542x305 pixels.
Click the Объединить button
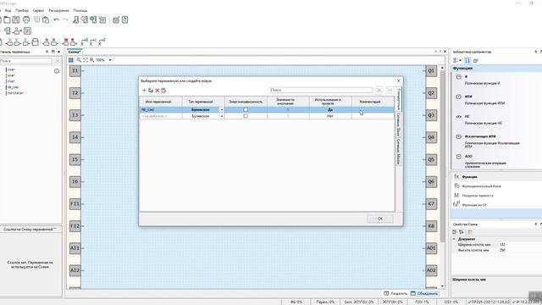424,293
